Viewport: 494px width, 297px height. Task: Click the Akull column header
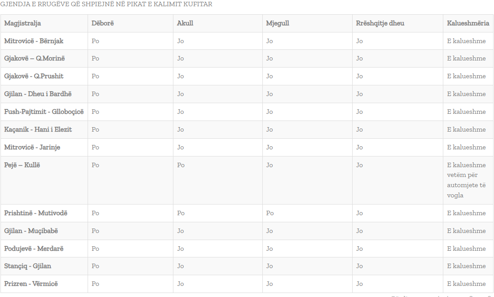(185, 23)
